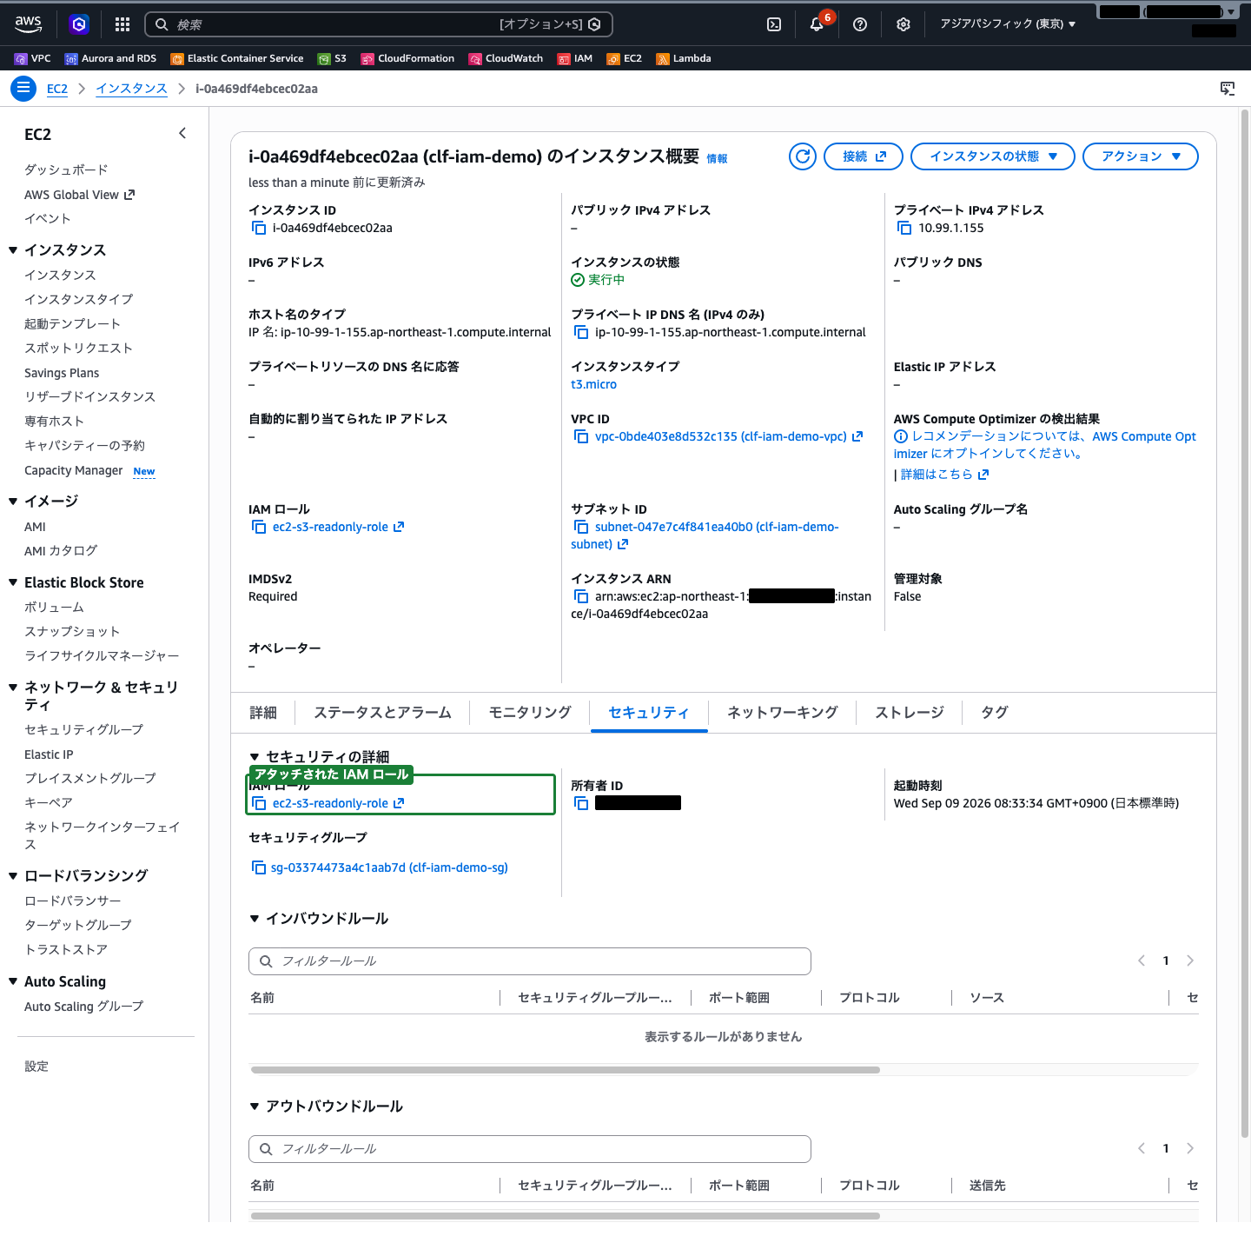The height and width of the screenshot is (1256, 1251).
Task: Go to next page of outbound rules
Action: click(x=1190, y=1148)
